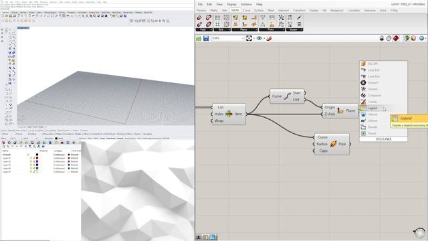428x241 pixels.
Task: Click the top-right cross icon in Point panel
Action: point(281,18)
